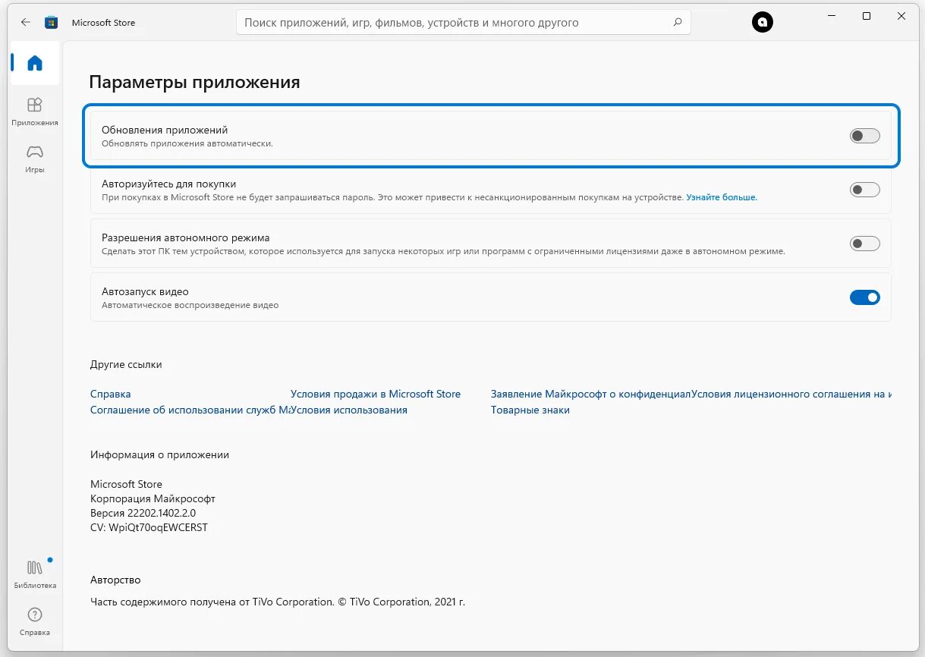The width and height of the screenshot is (925, 657).
Task: Click Другие ссылки heading
Action: click(126, 365)
